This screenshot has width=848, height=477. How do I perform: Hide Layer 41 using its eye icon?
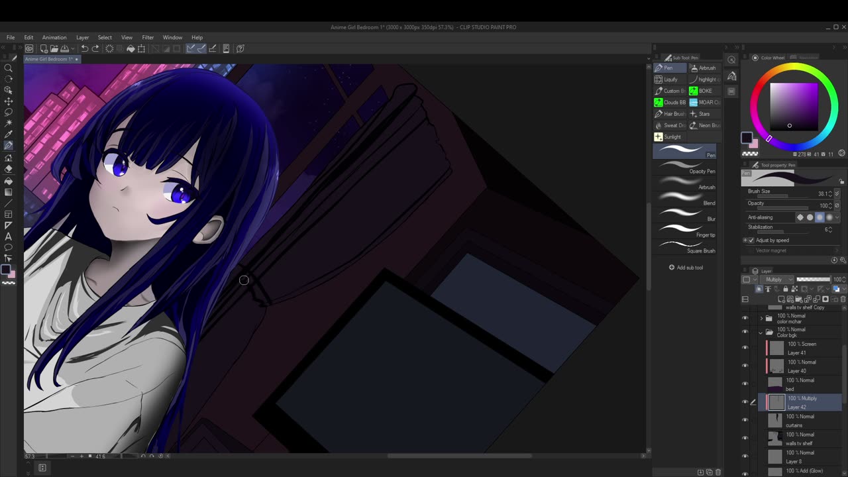(x=745, y=348)
